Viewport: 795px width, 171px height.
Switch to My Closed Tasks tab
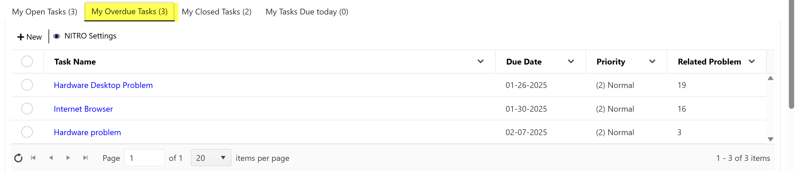pyautogui.click(x=216, y=12)
